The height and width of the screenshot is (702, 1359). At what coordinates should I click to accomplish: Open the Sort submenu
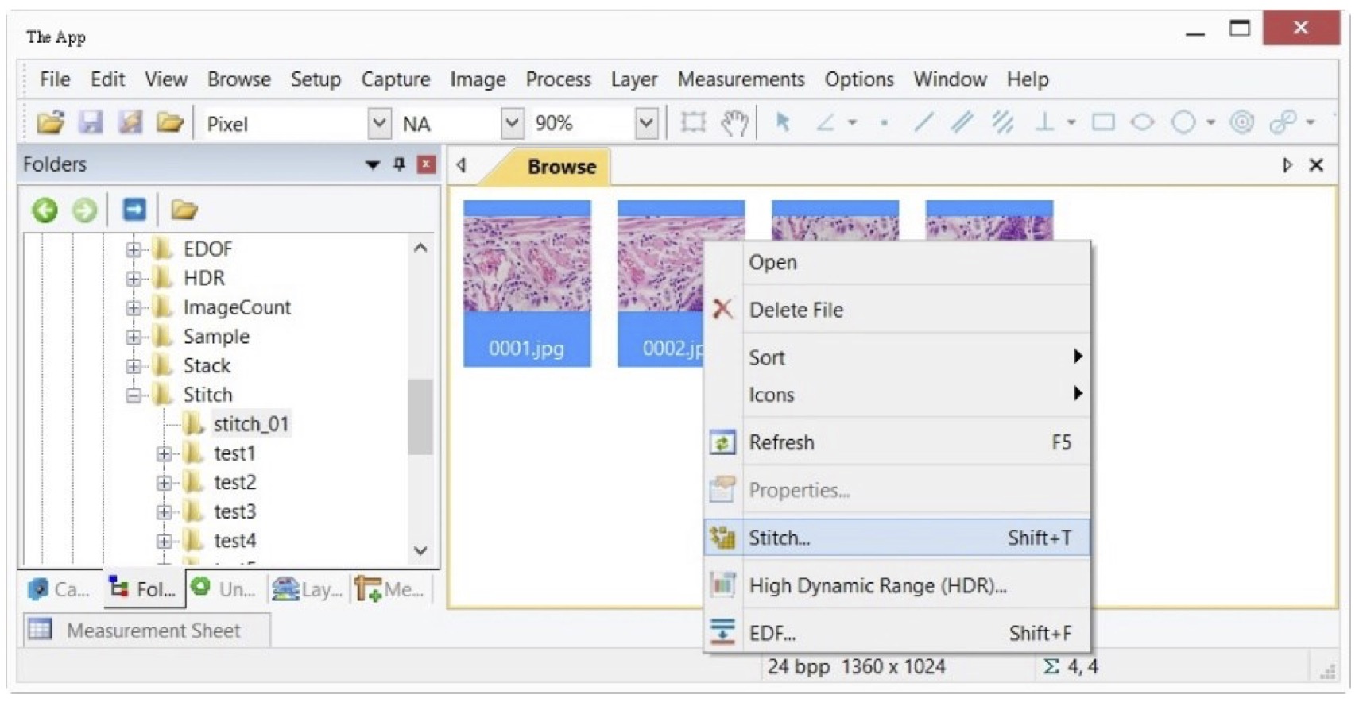pyautogui.click(x=896, y=357)
